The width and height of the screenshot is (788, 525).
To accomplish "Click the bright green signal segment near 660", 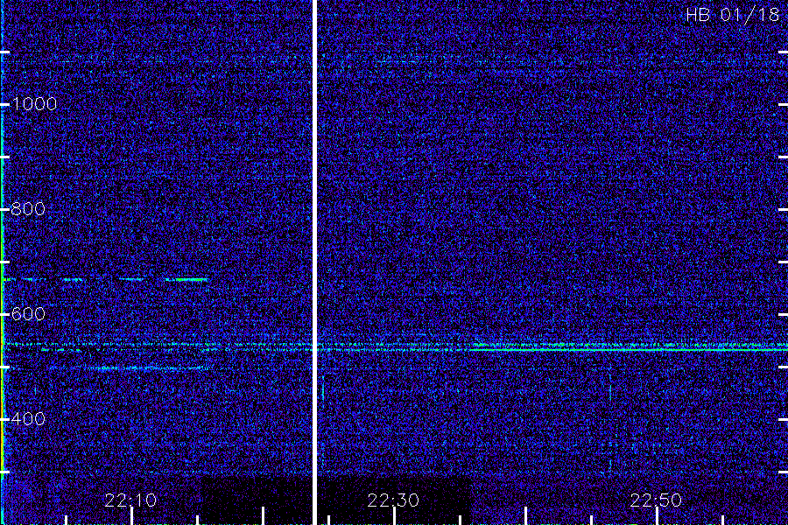I will 192,279.
